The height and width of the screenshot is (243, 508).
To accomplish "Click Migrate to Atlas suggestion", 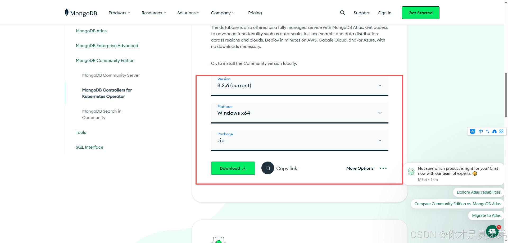I will pos(486,216).
